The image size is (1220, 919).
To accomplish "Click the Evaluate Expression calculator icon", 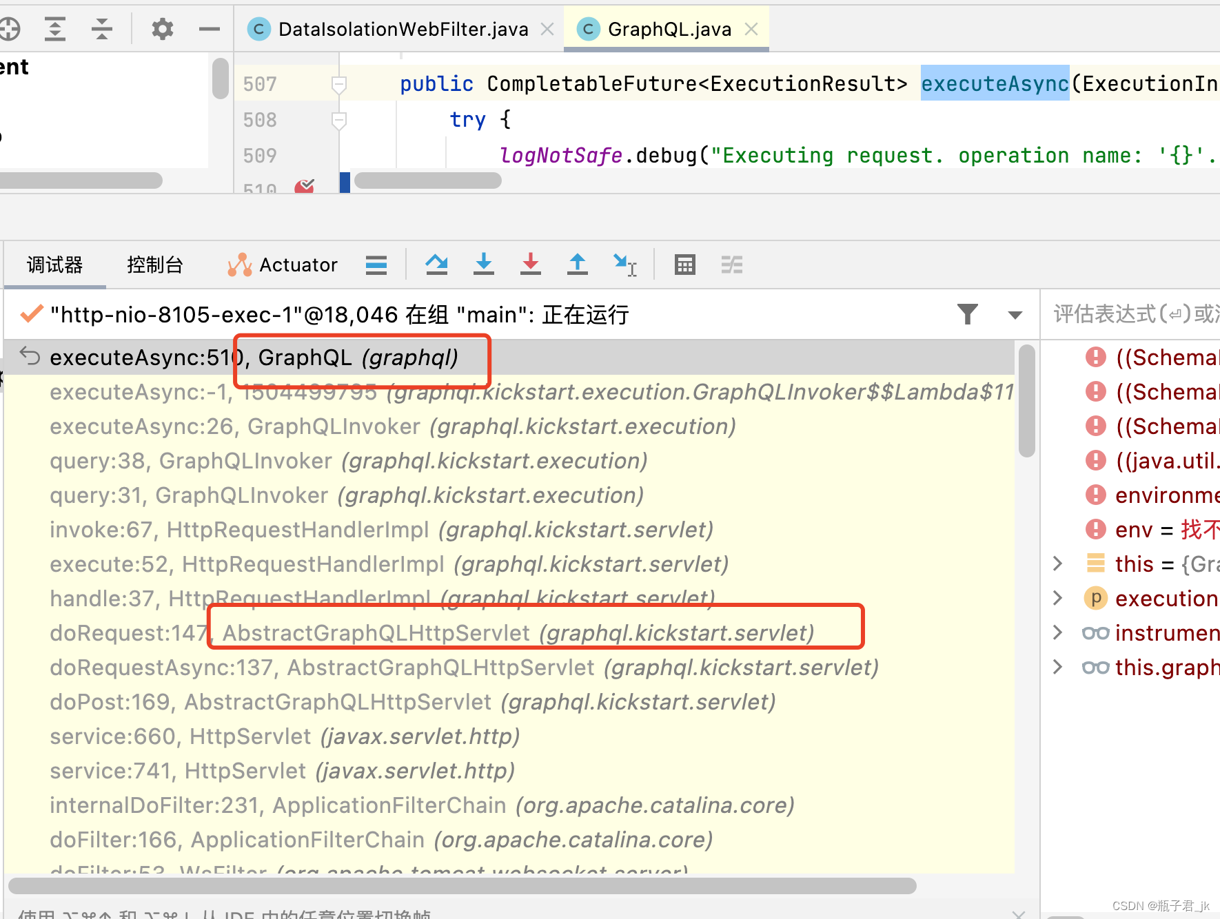I will (685, 265).
